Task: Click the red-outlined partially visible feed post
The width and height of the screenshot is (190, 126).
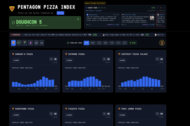Action: (x=160, y=20)
